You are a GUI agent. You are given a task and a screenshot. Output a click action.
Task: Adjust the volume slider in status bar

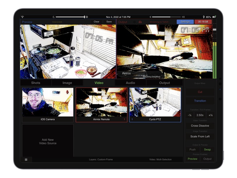[x=166, y=17]
